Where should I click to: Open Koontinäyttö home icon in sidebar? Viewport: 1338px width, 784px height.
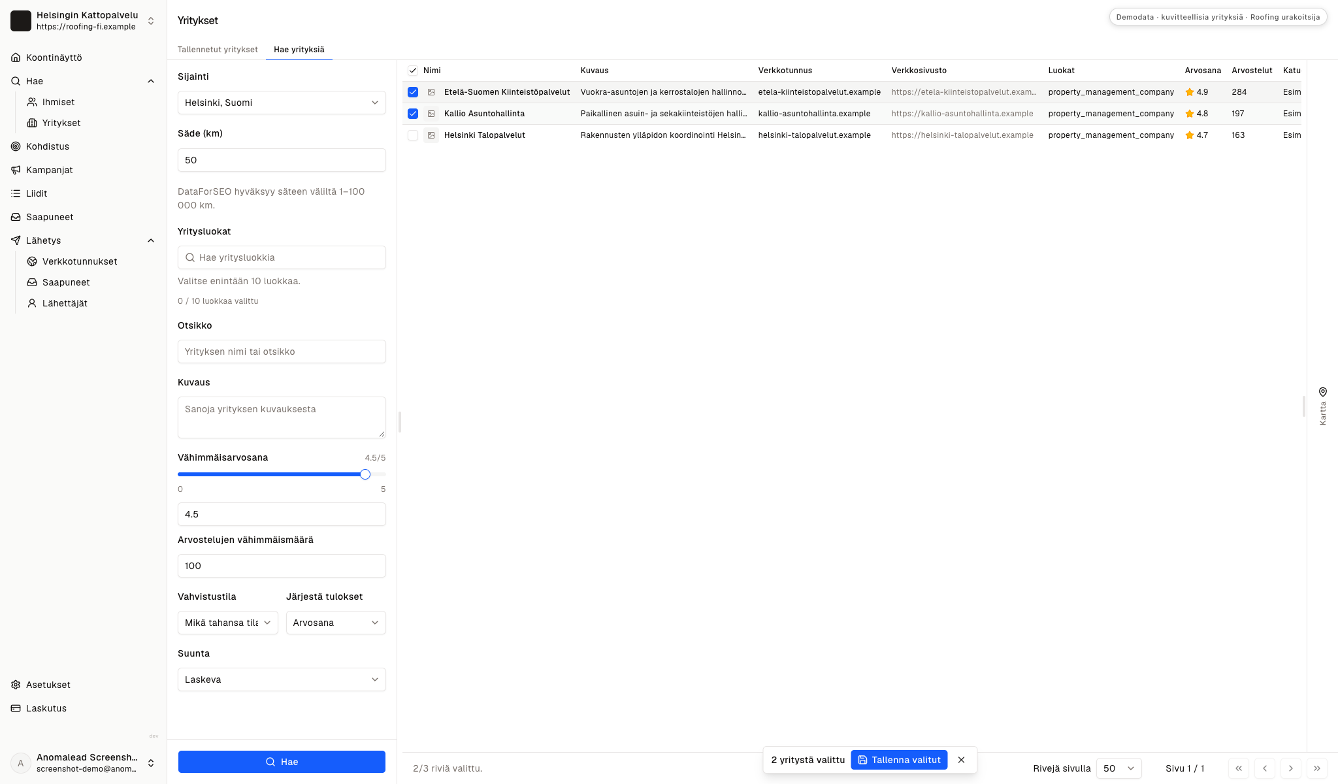click(x=16, y=57)
